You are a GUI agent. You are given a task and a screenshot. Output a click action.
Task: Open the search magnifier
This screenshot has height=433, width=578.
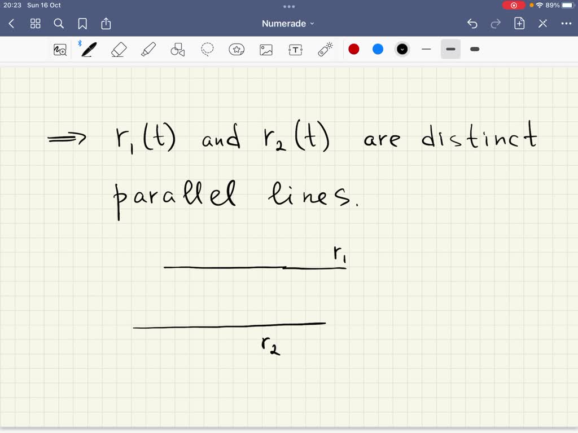59,24
